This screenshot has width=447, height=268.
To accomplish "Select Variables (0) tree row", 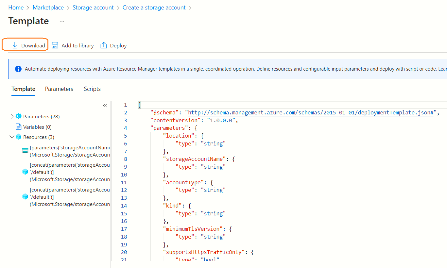I will tap(37, 127).
